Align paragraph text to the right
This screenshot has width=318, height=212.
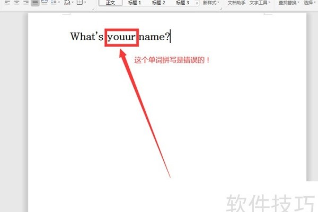[26, 3]
